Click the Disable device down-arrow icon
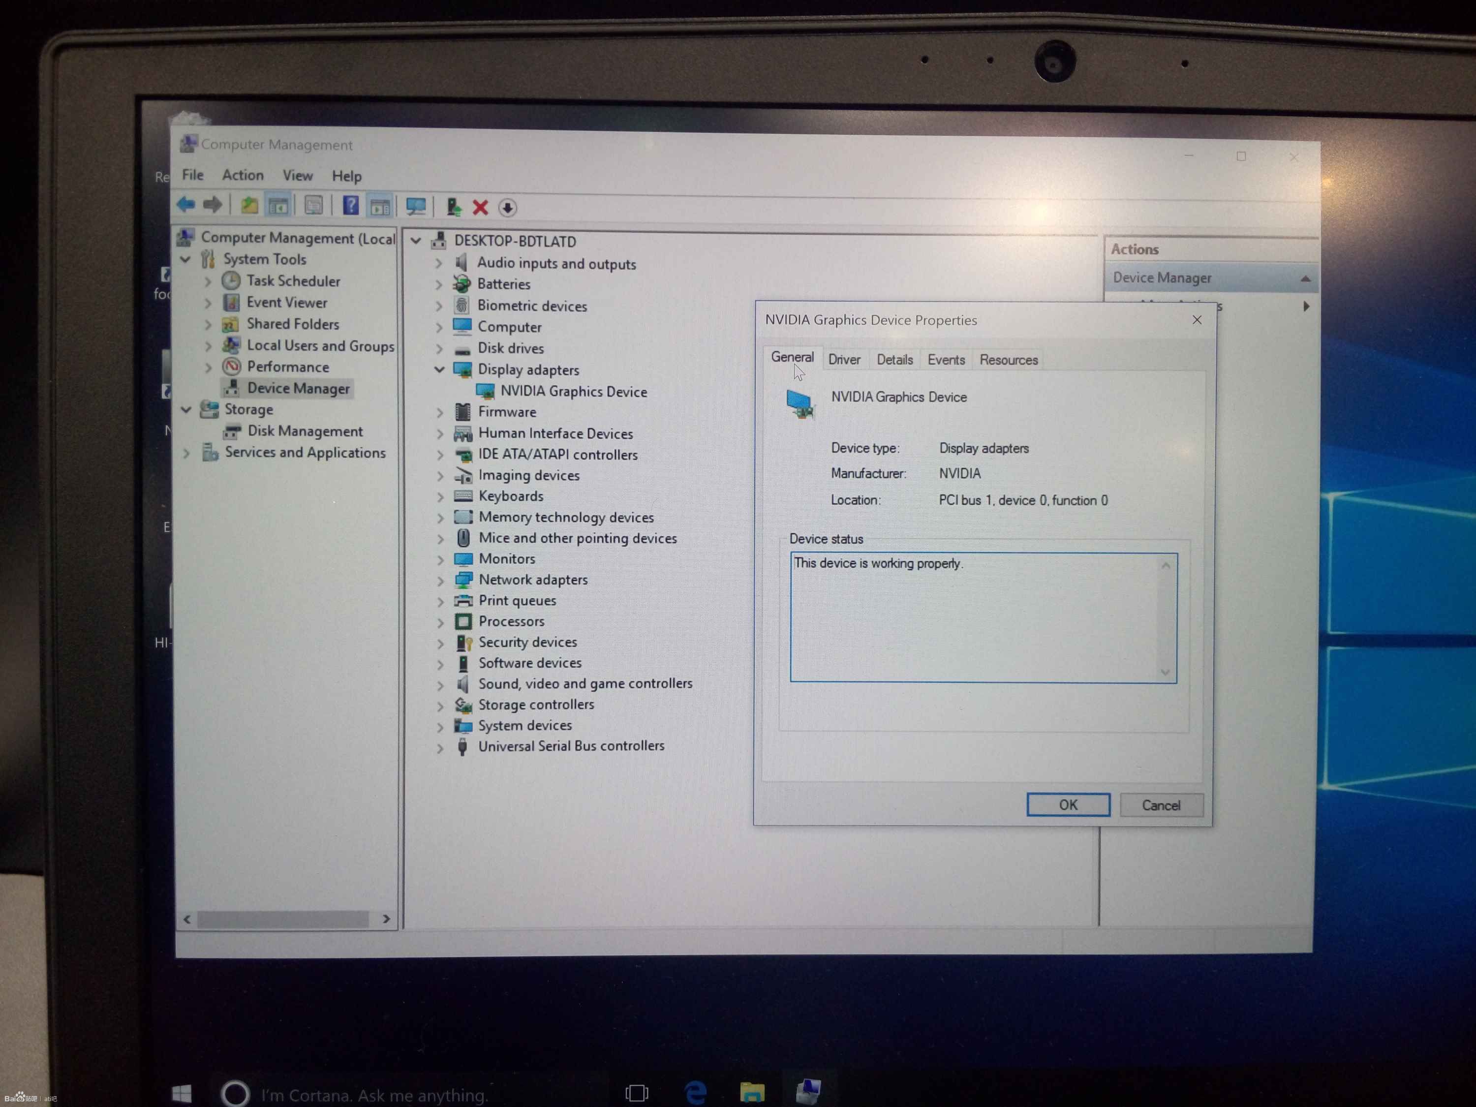Screen dimensions: 1476x1107 (x=507, y=208)
